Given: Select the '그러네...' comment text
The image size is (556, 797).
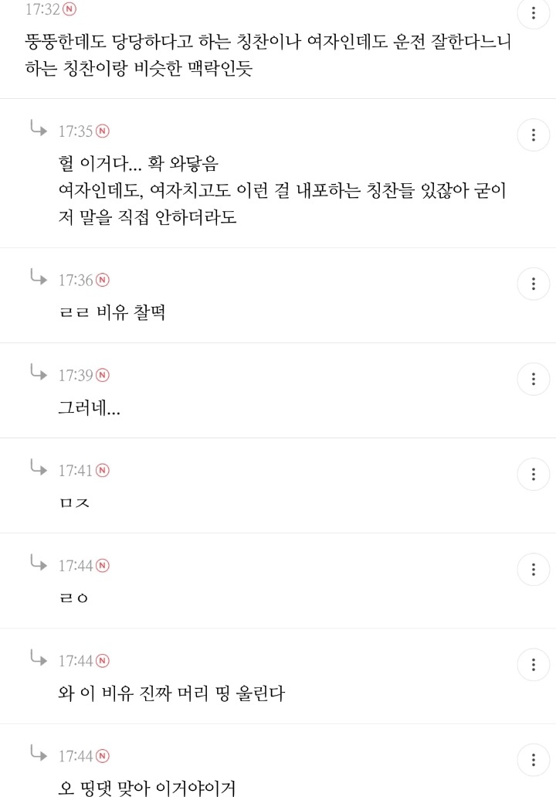Looking at the screenshot, I should click(90, 407).
